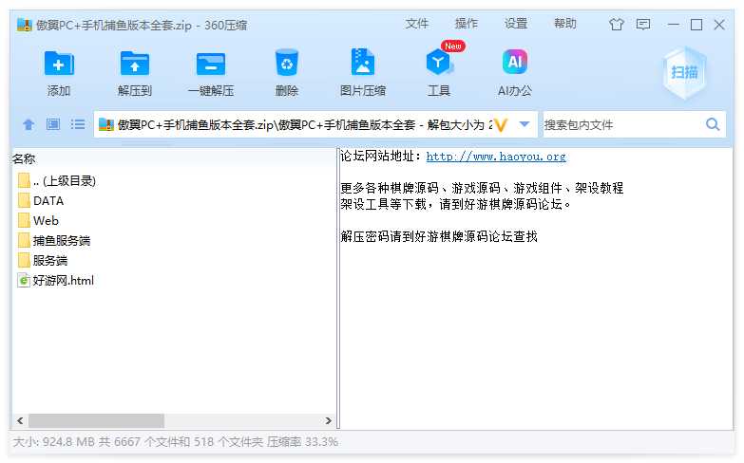Close the 360压缩 window
This screenshot has width=744, height=463.
pos(719,25)
